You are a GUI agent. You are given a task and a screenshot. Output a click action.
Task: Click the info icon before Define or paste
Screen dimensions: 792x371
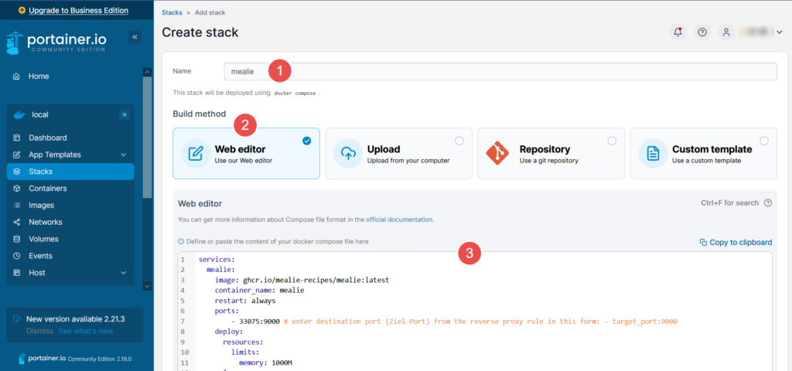181,242
